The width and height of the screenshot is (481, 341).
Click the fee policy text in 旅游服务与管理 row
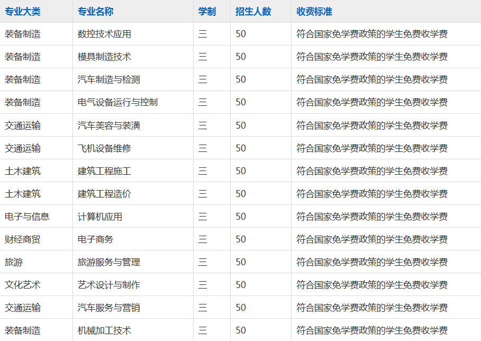pyautogui.click(x=372, y=262)
